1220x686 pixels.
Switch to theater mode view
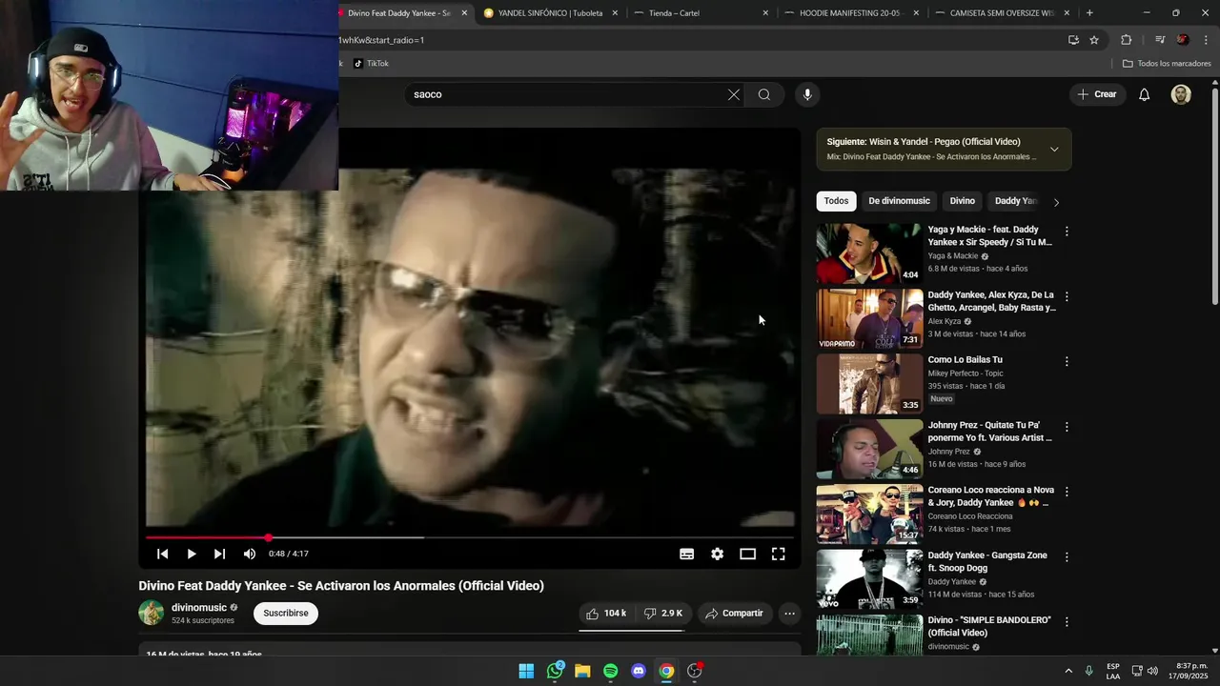pos(747,554)
